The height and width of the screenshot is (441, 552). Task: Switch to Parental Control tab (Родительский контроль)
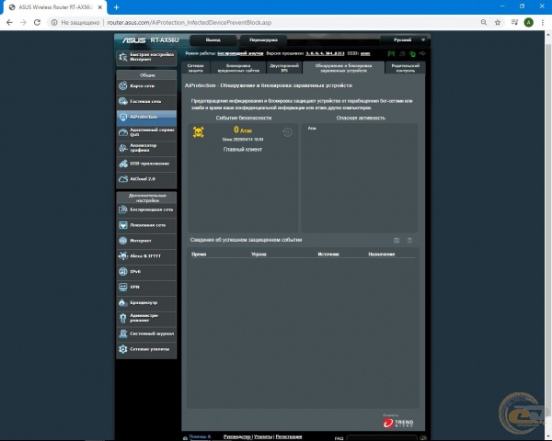[x=405, y=68]
